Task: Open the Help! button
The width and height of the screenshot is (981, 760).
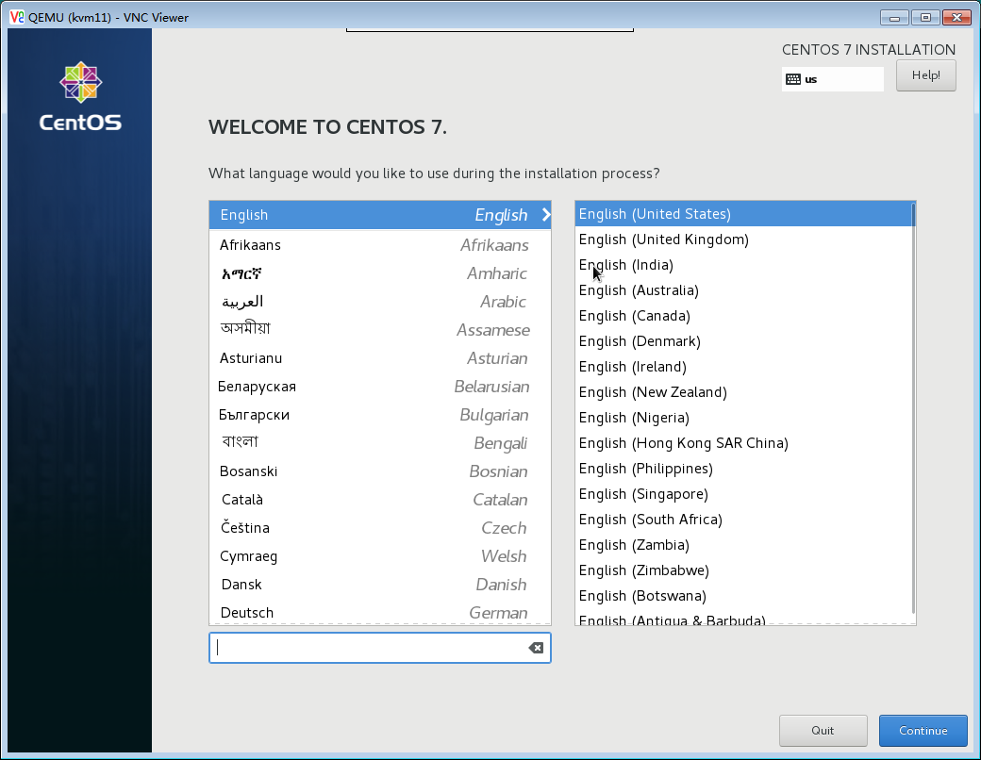Action: (926, 75)
